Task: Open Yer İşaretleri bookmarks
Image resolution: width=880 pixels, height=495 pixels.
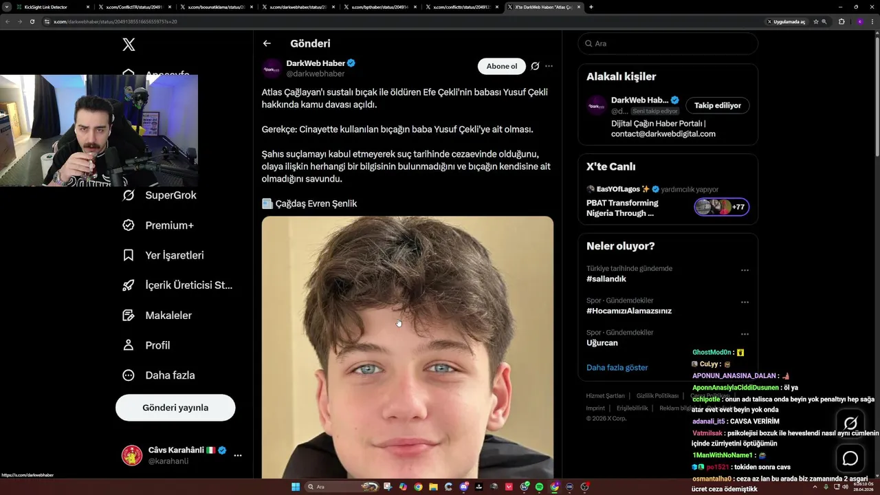Action: [163, 255]
